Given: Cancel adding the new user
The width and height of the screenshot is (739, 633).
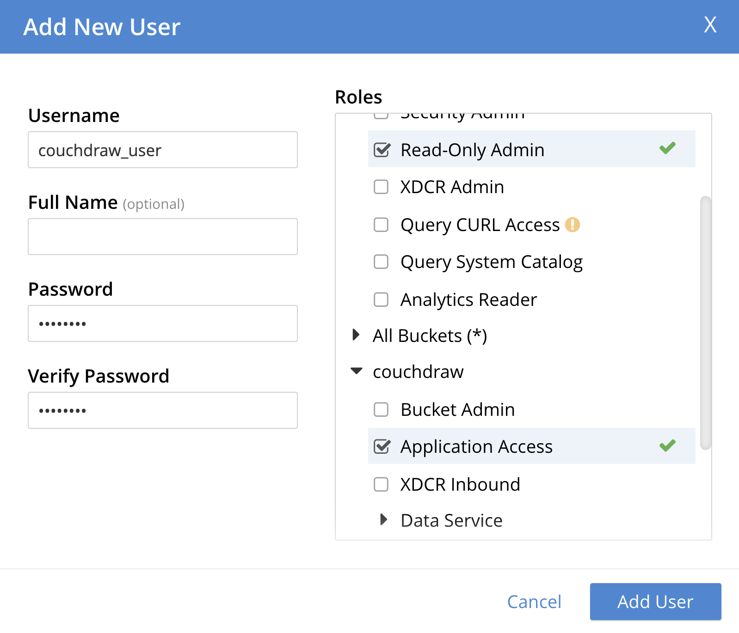Looking at the screenshot, I should (x=534, y=602).
